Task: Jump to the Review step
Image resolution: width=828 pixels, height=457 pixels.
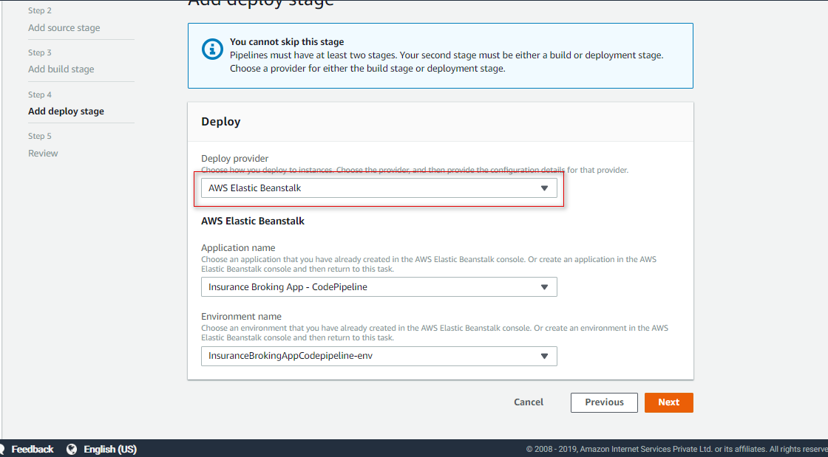Action: point(43,154)
